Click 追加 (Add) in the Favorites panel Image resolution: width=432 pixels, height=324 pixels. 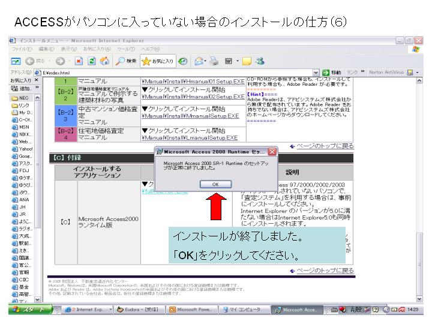tap(22, 88)
